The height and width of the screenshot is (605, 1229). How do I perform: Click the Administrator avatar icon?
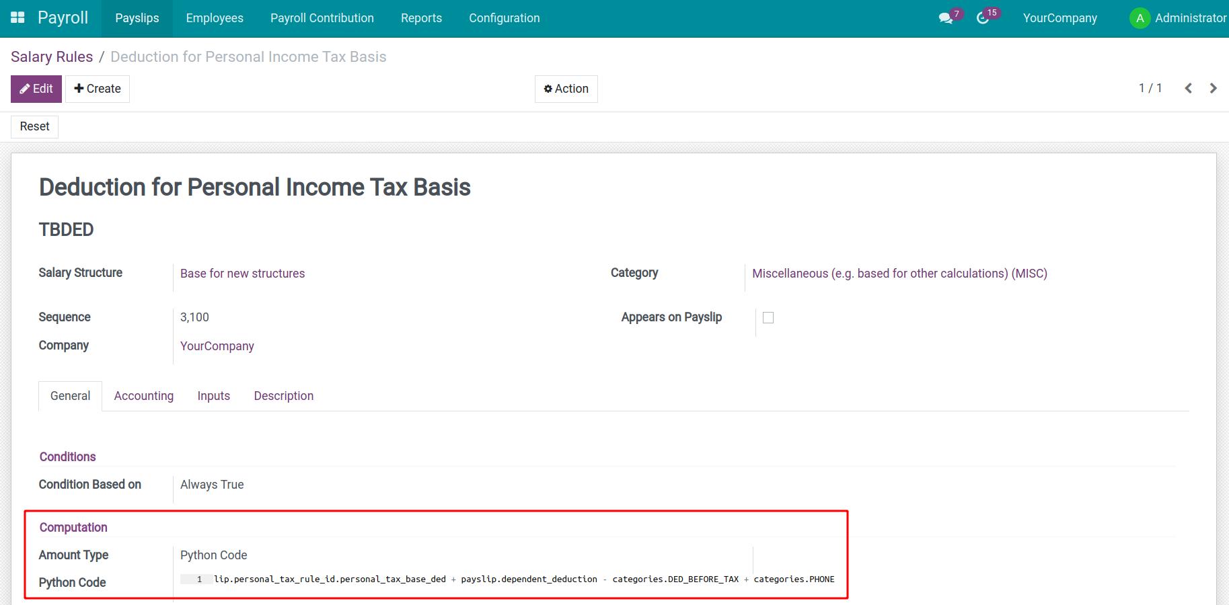pos(1140,18)
